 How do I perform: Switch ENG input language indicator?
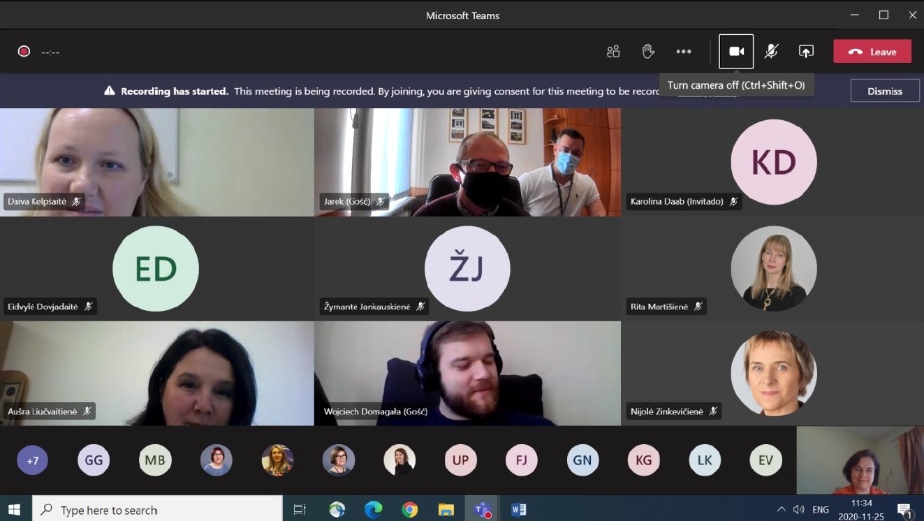(x=821, y=510)
